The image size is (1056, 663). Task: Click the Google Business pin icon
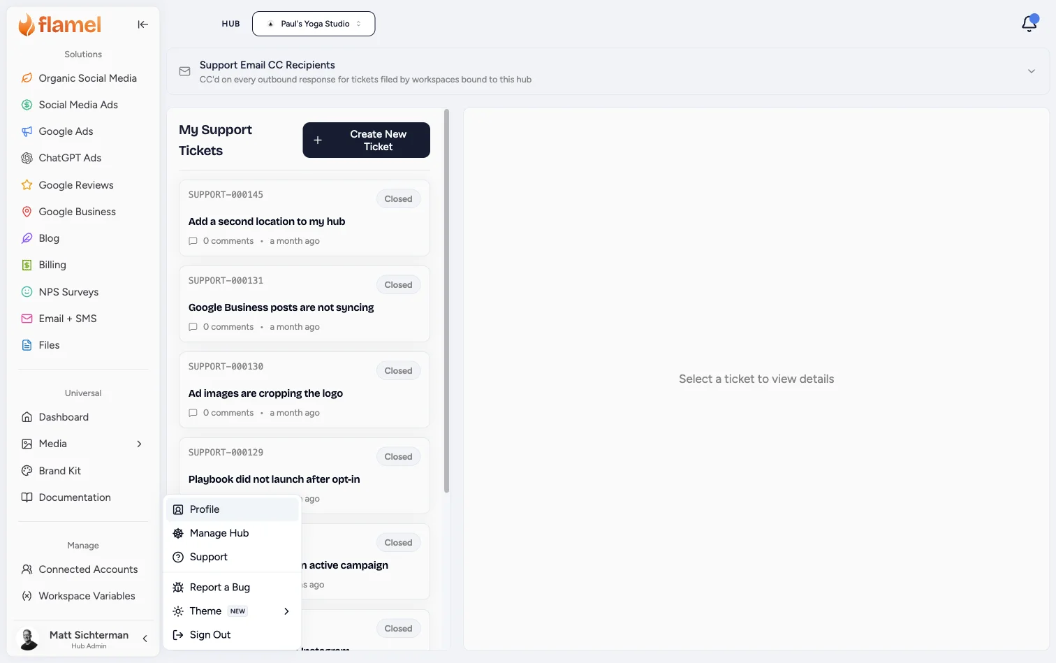pos(27,212)
